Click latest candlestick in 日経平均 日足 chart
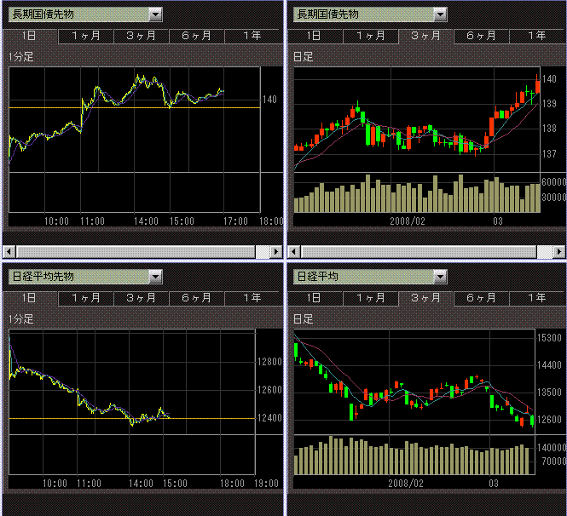The width and height of the screenshot is (567, 516). click(x=532, y=419)
